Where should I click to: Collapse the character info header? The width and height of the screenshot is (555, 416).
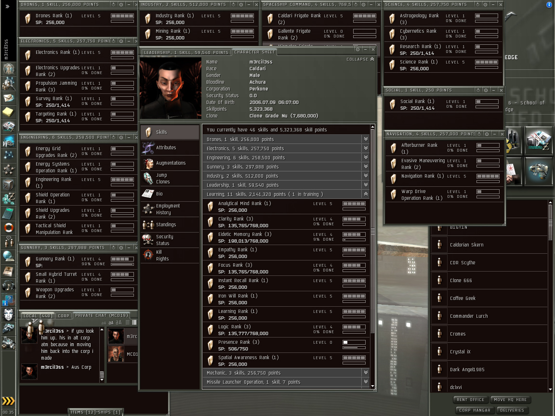click(360, 59)
